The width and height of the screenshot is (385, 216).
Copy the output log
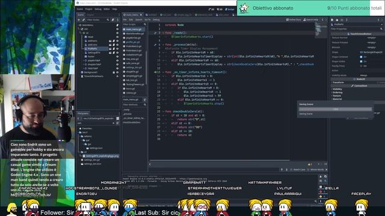pyautogui.click(x=325, y=176)
